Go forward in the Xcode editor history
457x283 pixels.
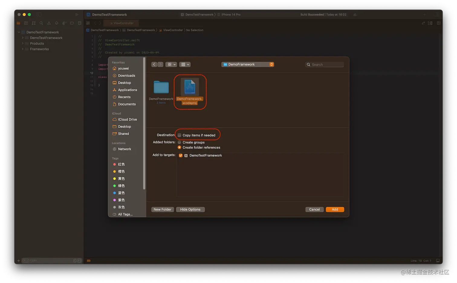(x=100, y=23)
